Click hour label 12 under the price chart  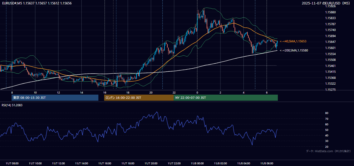pos(58,92)
